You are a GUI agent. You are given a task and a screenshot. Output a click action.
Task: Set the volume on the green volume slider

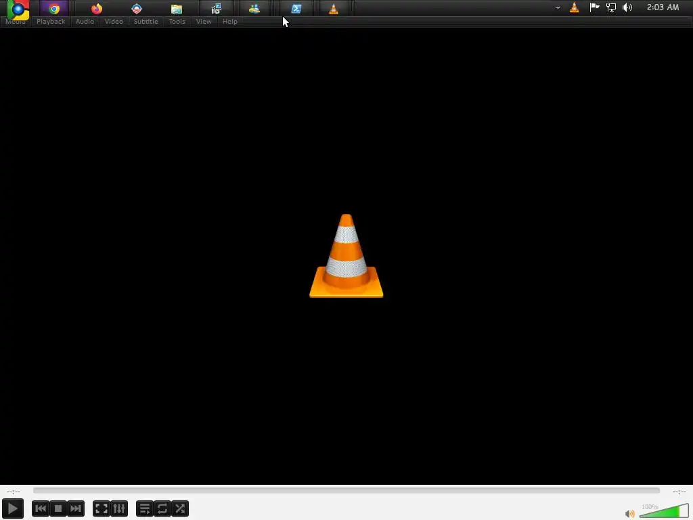tap(664, 511)
